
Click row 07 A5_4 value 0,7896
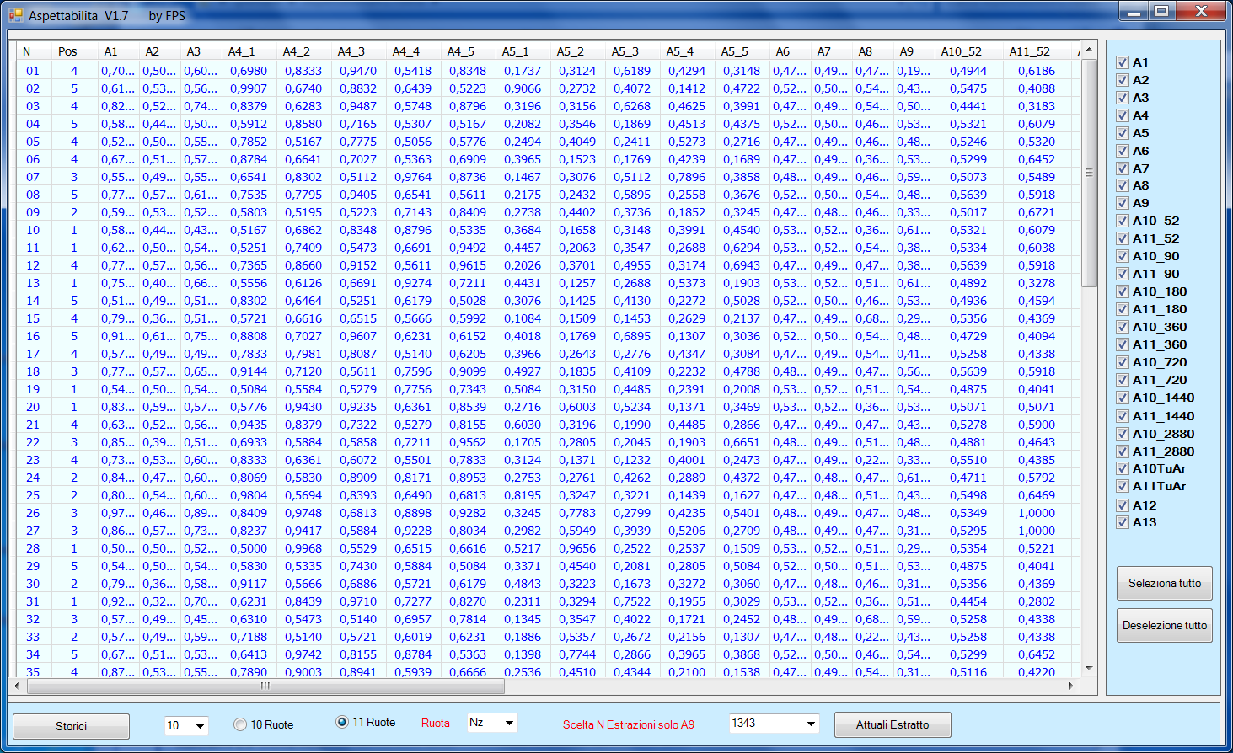tap(687, 177)
